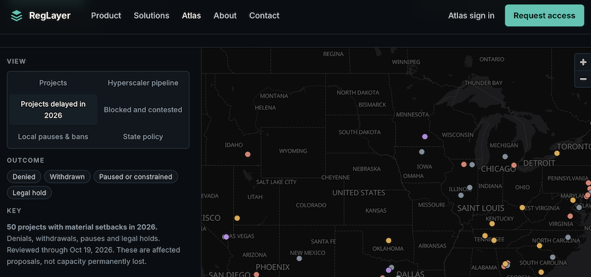Toggle the Paused or constrained filter
The image size is (591, 277).
coord(136,177)
